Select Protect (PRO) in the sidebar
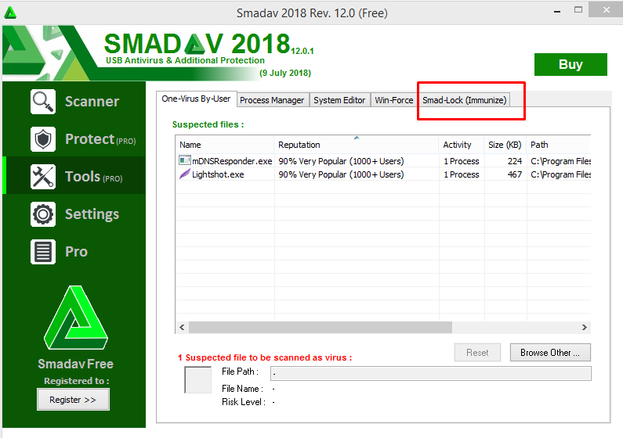 point(74,139)
